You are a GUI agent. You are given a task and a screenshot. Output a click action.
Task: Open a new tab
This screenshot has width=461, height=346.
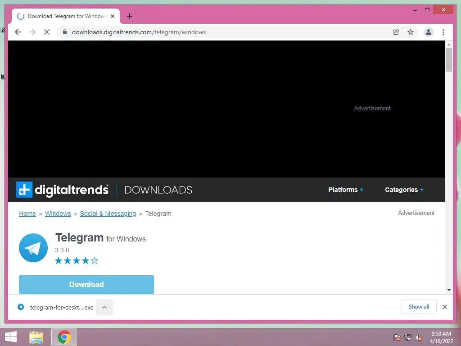[x=130, y=16]
